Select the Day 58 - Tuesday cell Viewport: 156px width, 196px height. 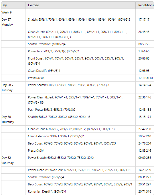pyautogui.click(x=13, y=88)
